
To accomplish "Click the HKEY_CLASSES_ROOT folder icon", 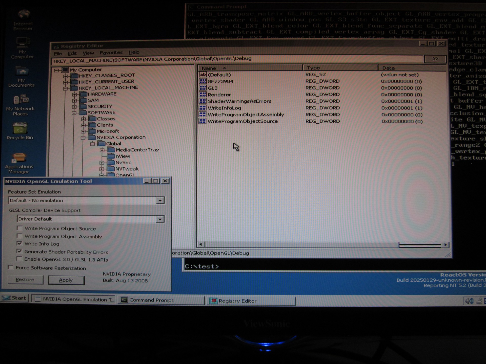I will (x=75, y=76).
